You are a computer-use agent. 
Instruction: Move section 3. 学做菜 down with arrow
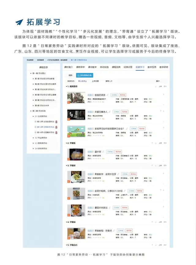pos(156,165)
